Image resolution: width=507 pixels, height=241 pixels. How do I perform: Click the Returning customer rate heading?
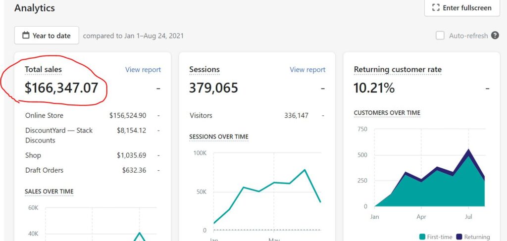click(x=398, y=69)
